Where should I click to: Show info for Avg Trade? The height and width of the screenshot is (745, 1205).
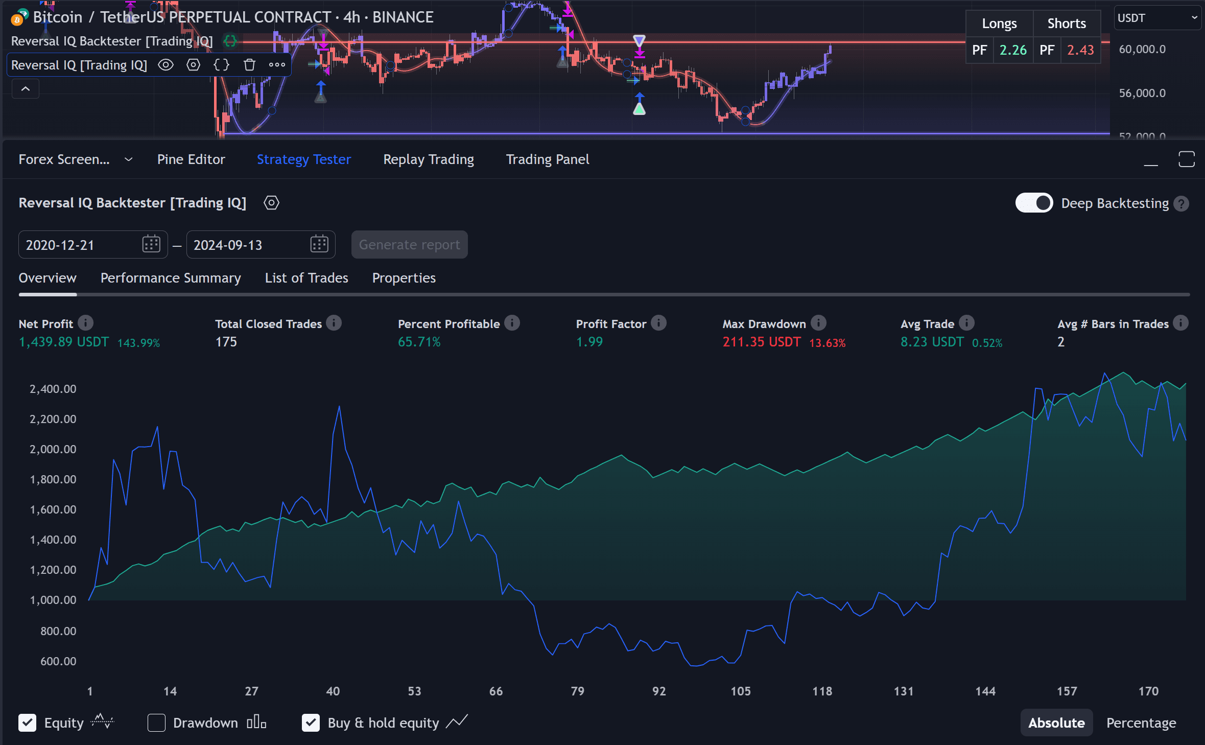[966, 323]
